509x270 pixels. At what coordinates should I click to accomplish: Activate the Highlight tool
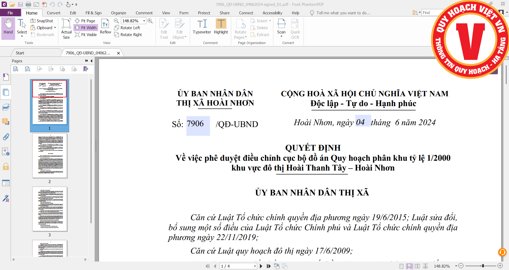point(221,27)
